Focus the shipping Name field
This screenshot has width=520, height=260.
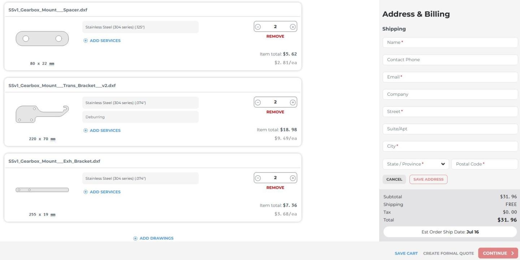450,42
